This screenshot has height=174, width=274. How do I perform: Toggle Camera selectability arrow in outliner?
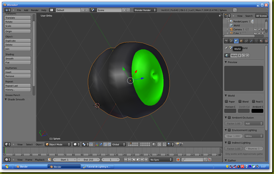click(x=259, y=29)
